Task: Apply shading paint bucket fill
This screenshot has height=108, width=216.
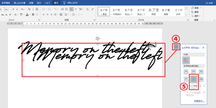Action: click(73, 14)
